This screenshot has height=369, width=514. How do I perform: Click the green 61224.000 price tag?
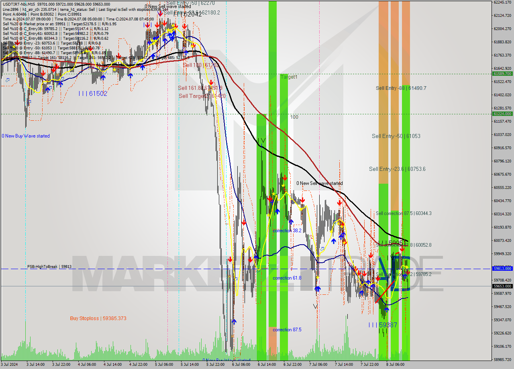[502, 114]
